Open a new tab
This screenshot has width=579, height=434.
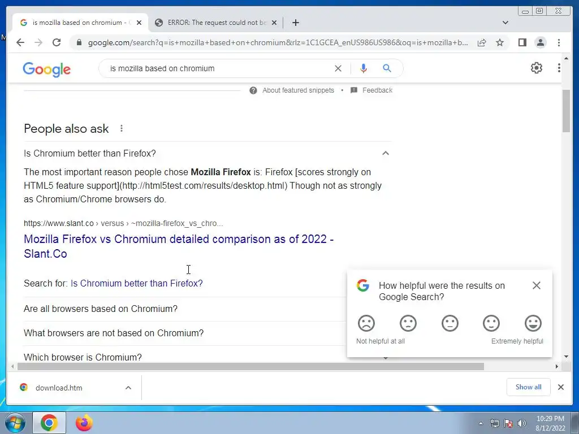point(295,23)
